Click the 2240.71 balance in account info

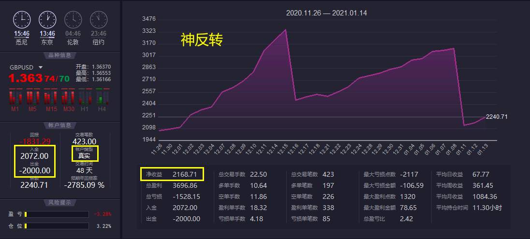(34, 185)
